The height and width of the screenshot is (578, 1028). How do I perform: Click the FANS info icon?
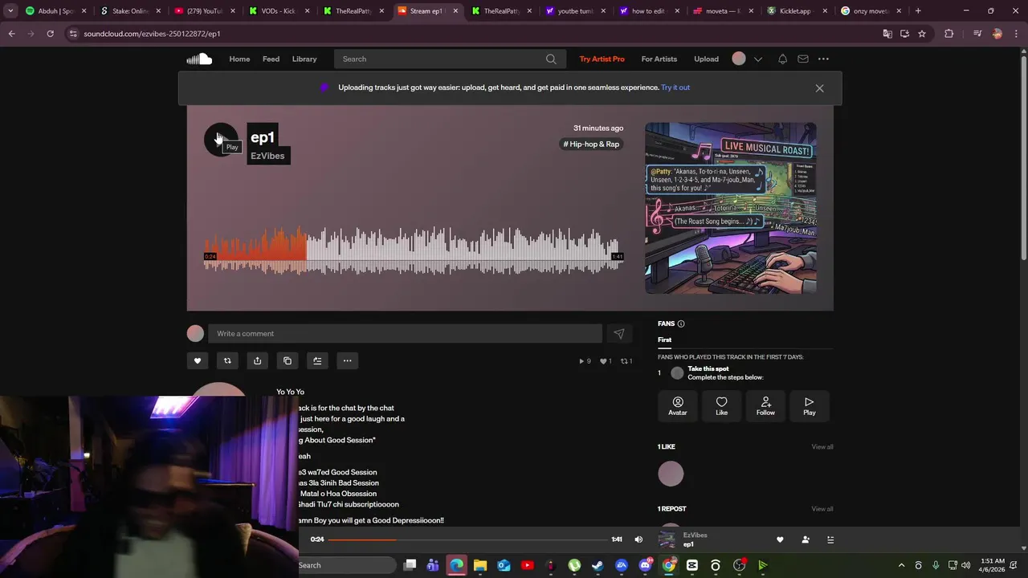tap(681, 324)
